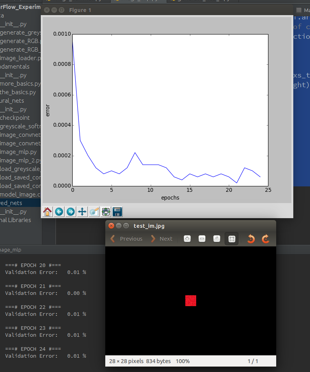Reset the plot view with Home icon

(x=47, y=212)
